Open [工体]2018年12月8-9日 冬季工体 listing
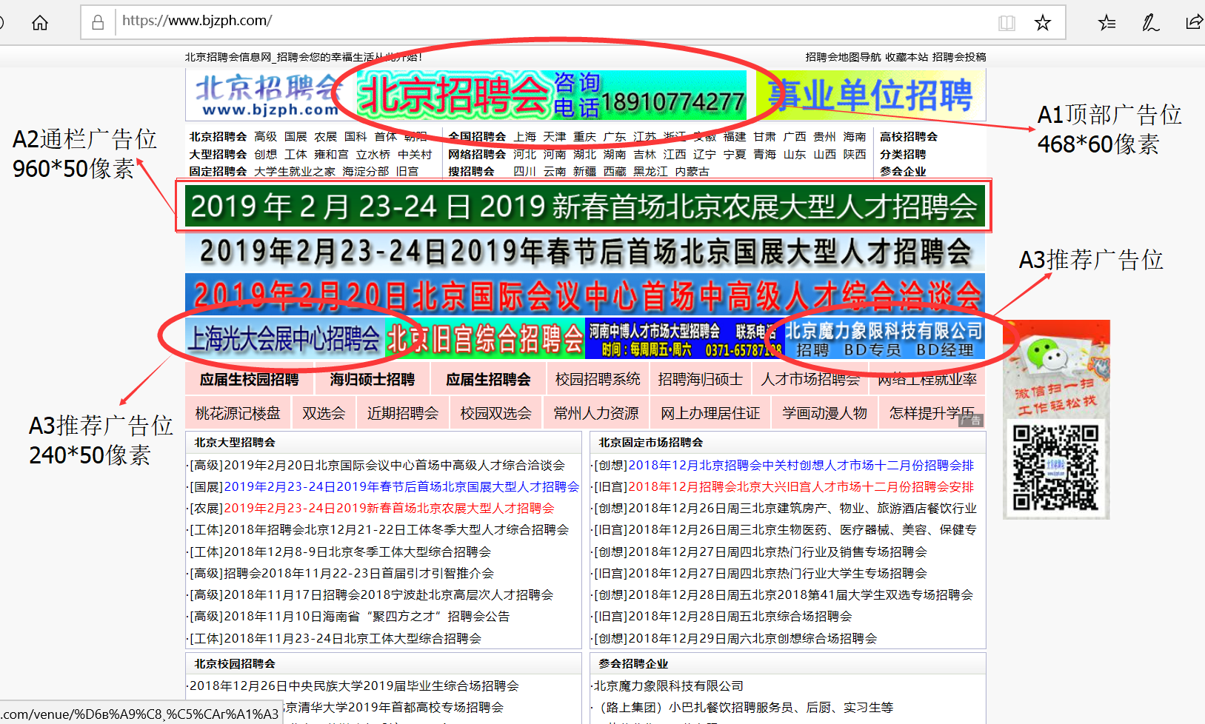Image resolution: width=1205 pixels, height=724 pixels. click(x=340, y=552)
